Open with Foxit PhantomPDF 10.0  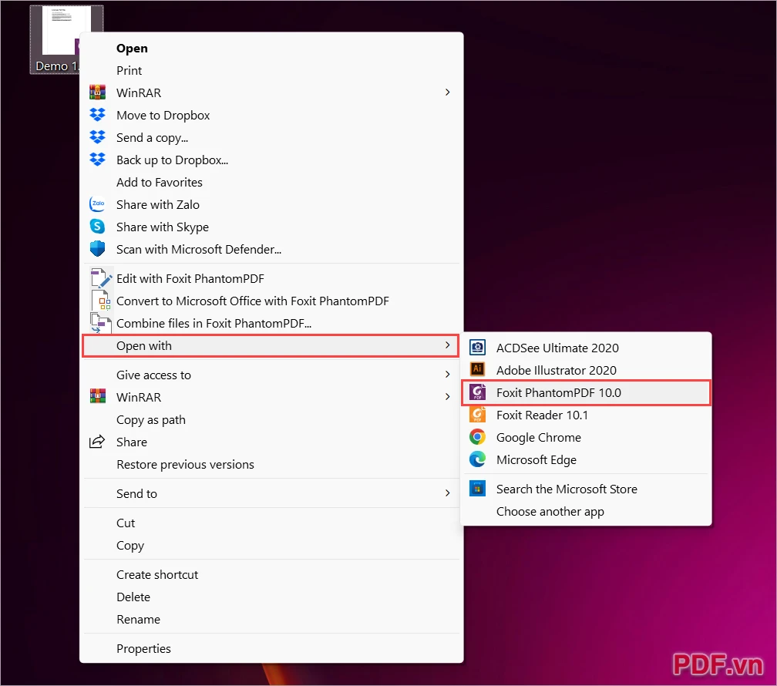(x=586, y=392)
